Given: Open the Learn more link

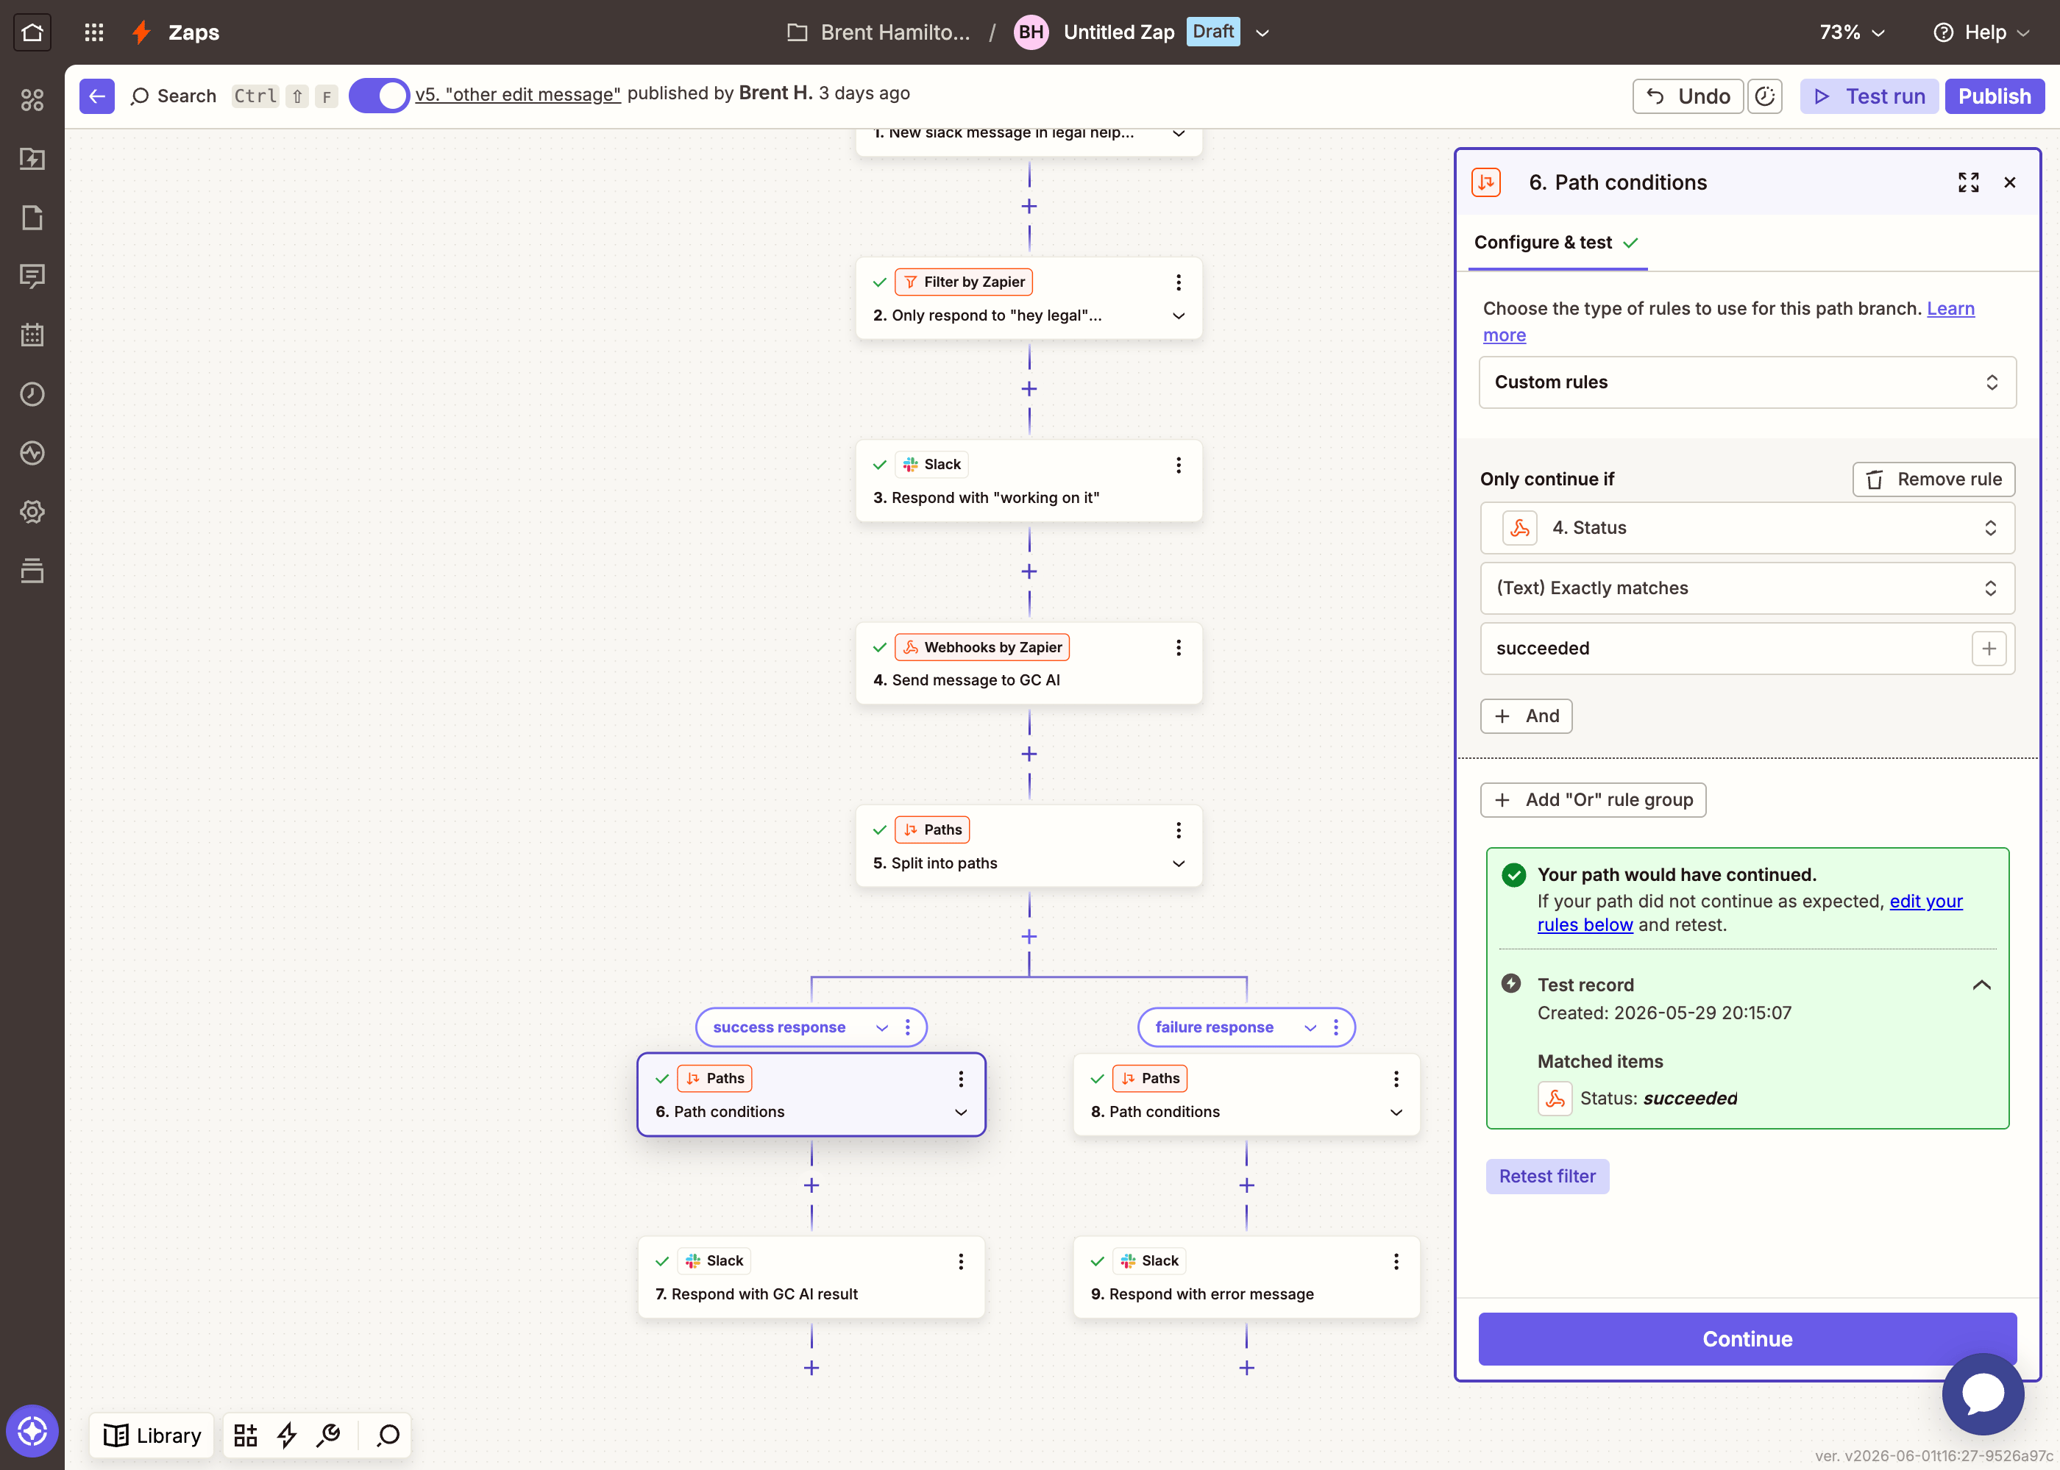Looking at the screenshot, I should coord(1950,309).
